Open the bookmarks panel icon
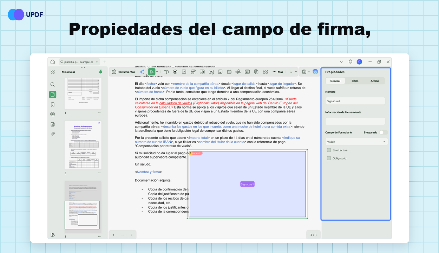This screenshot has width=439, height=253. coord(53,104)
